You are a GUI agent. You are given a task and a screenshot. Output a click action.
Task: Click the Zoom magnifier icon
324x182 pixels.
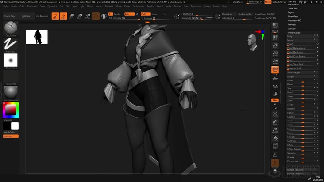pos(275,45)
